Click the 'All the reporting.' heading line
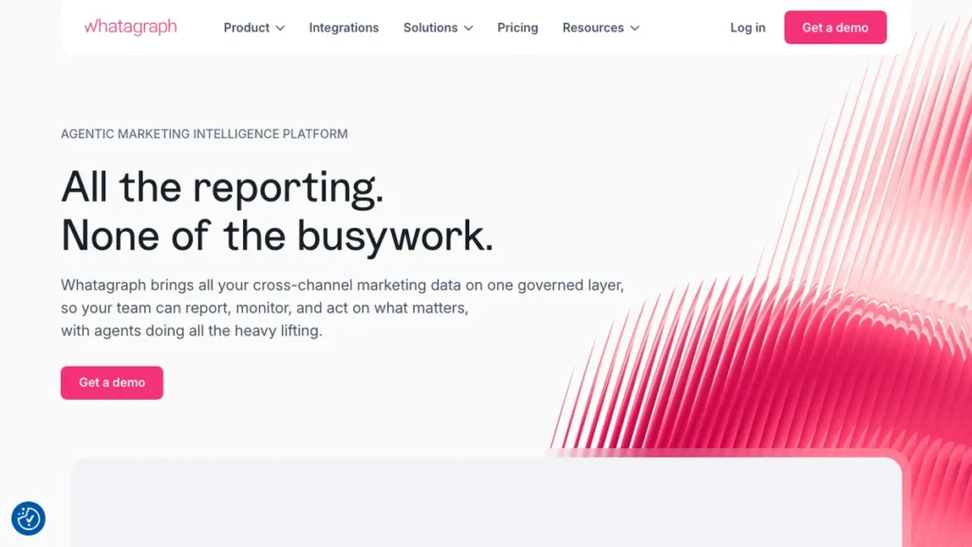972x547 pixels. point(222,187)
